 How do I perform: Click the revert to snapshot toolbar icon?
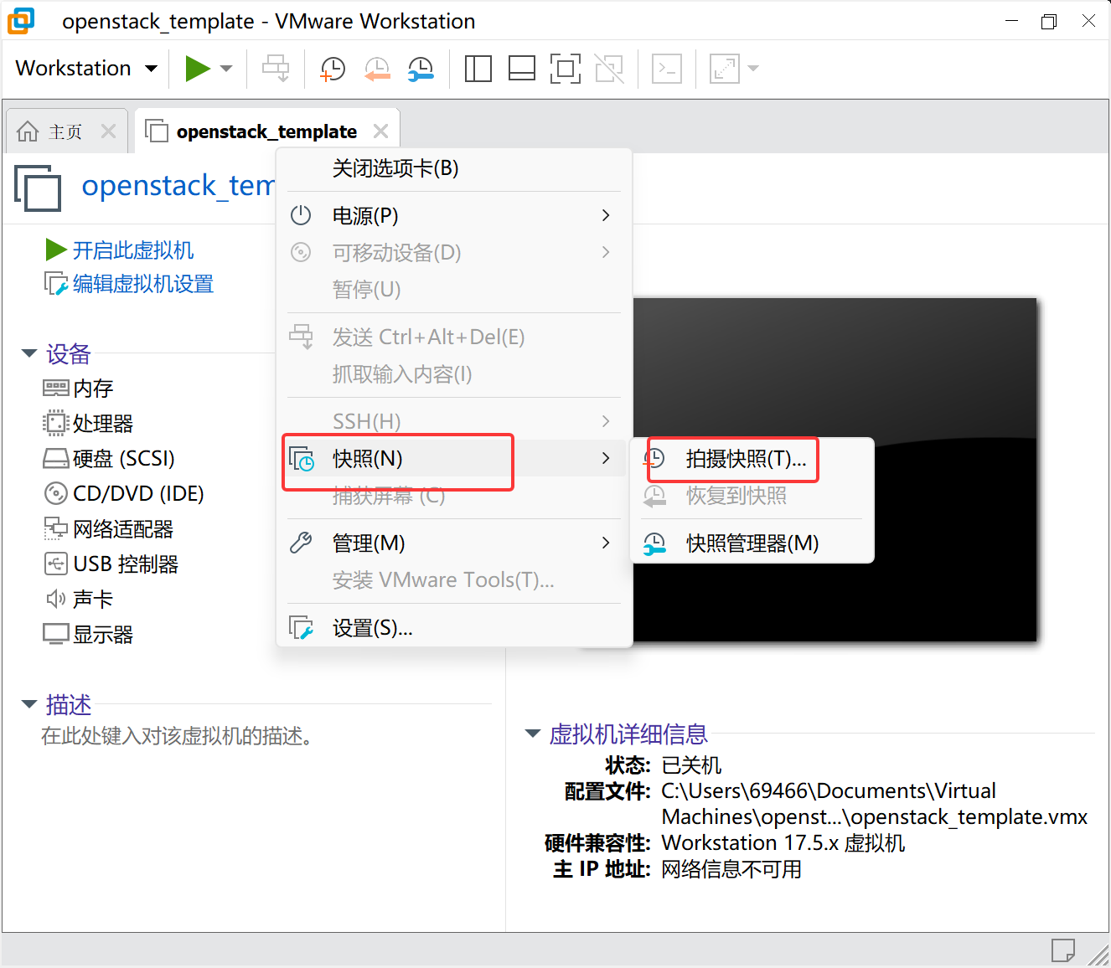[x=377, y=69]
